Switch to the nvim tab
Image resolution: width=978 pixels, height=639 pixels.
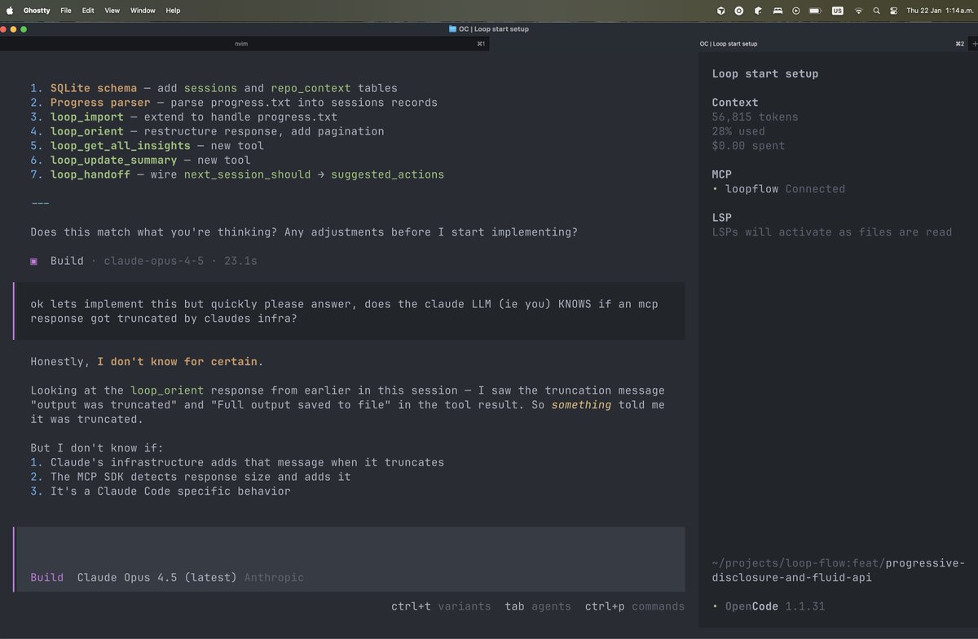[x=244, y=43]
